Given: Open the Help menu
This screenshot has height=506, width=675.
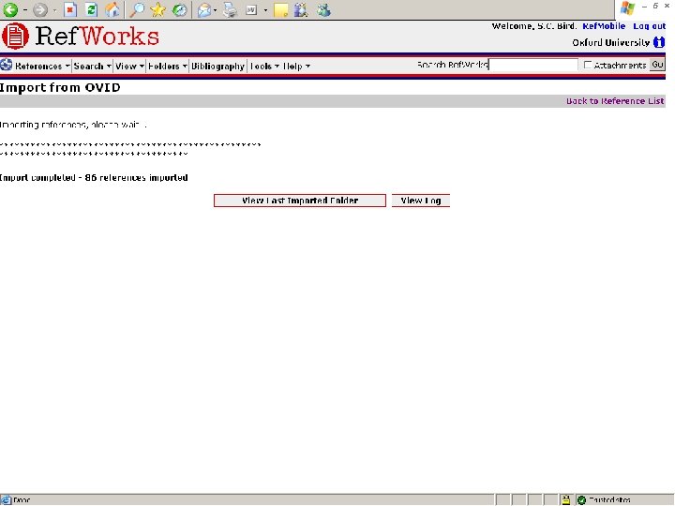Looking at the screenshot, I should click(296, 66).
